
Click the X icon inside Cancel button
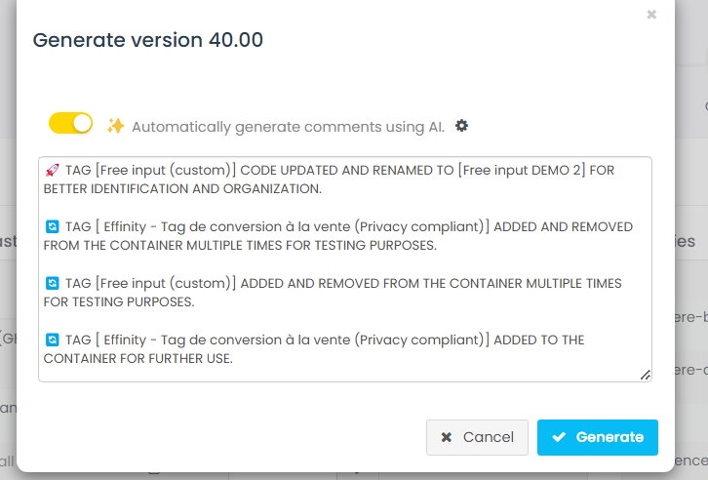[447, 437]
